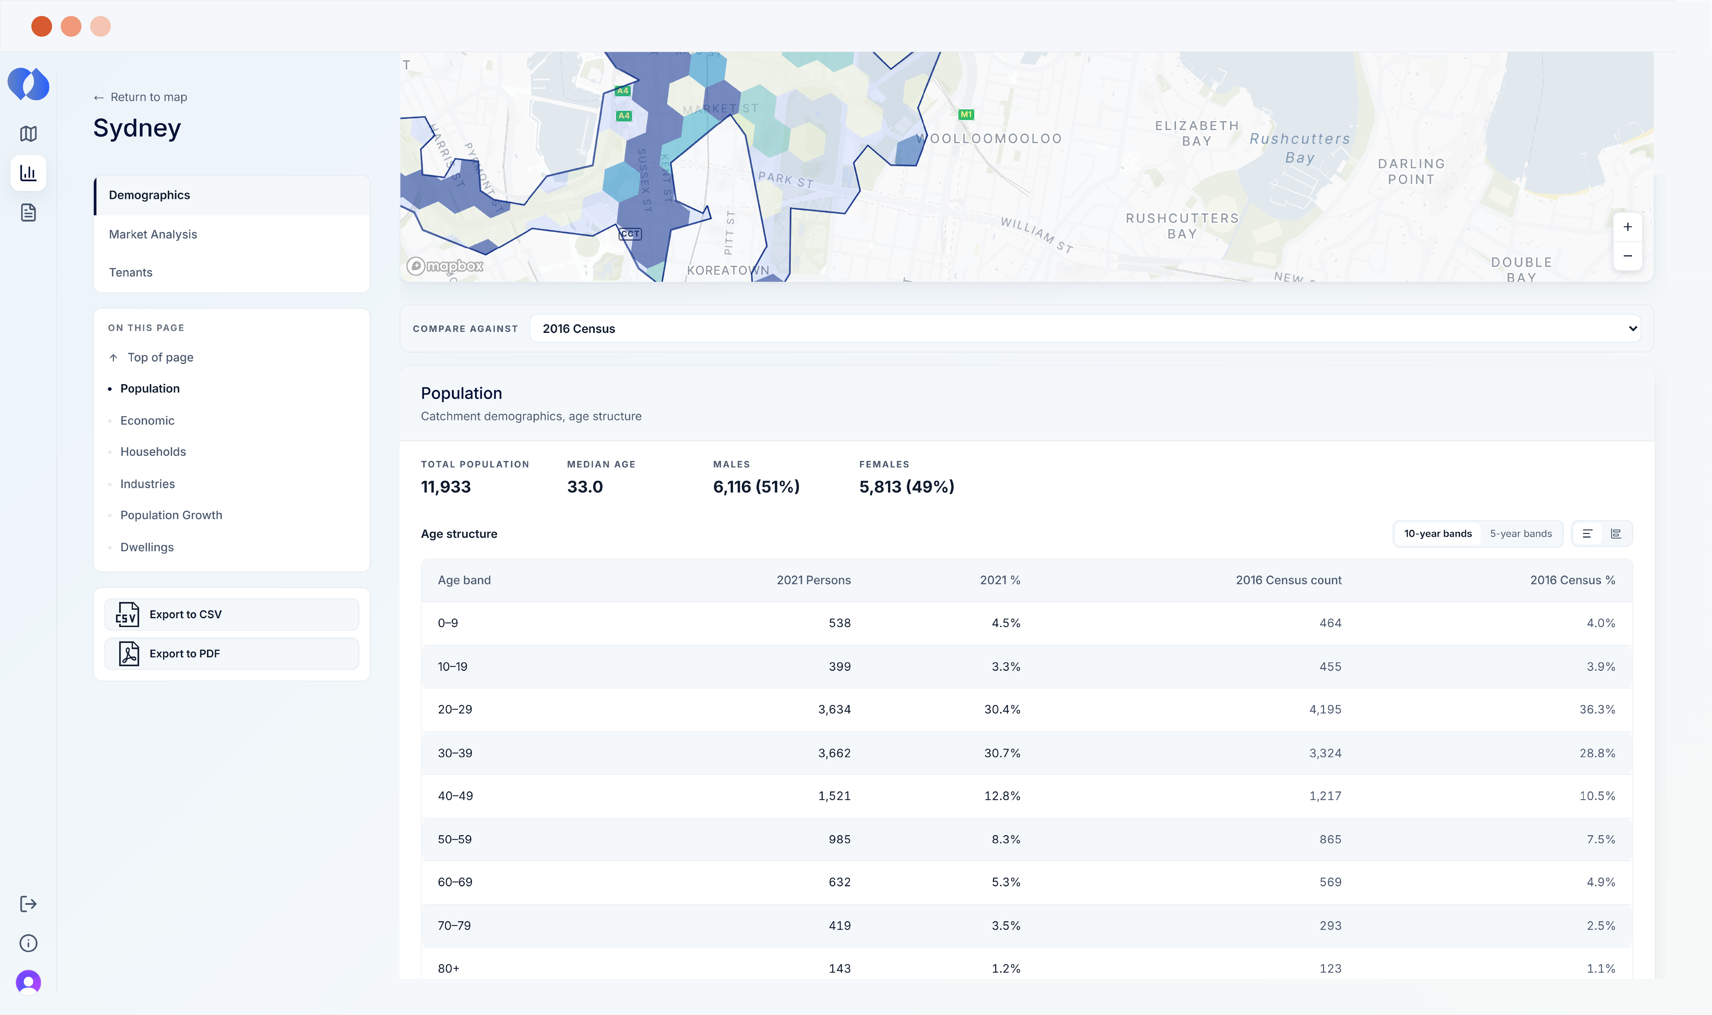
Task: Select the 0–9 age band row
Action: click(x=1027, y=623)
